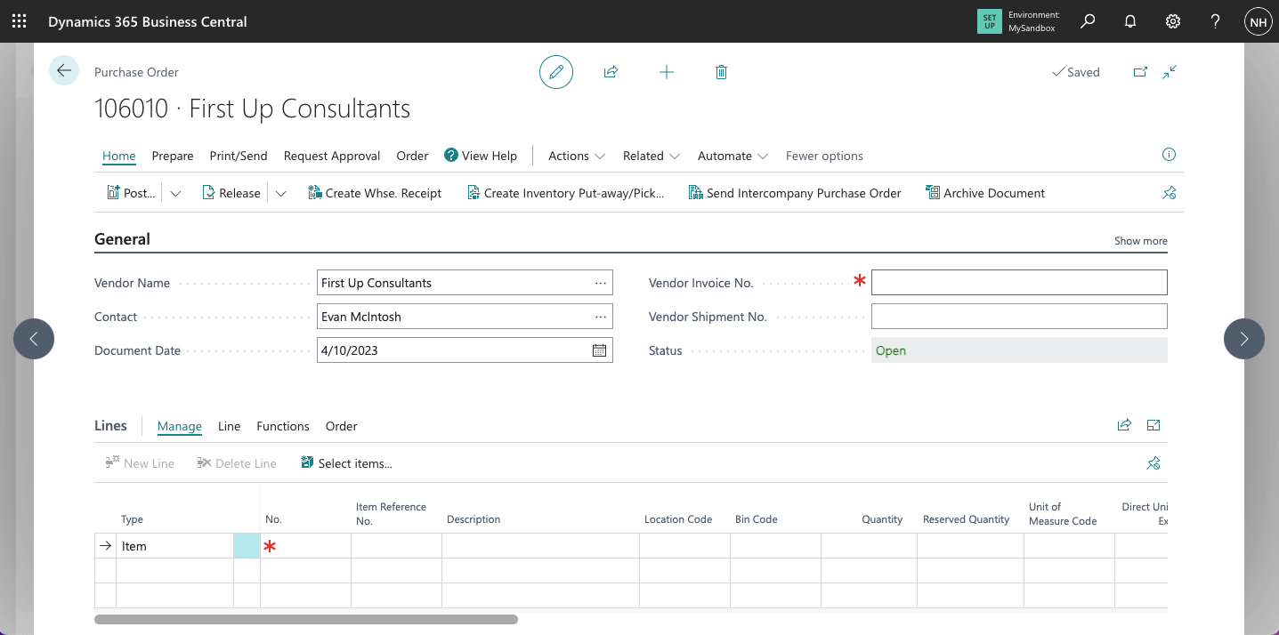Open the Automate dropdown
This screenshot has width=1279, height=635.
[x=733, y=156]
